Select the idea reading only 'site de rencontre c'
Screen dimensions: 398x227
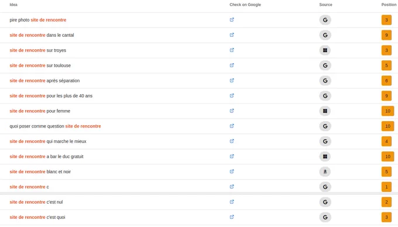point(29,187)
